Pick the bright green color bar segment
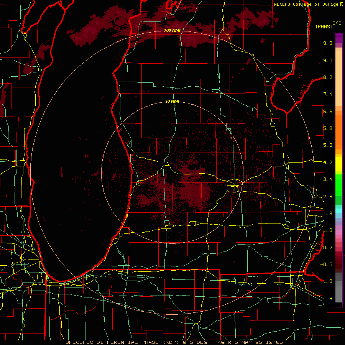 [x=338, y=185]
